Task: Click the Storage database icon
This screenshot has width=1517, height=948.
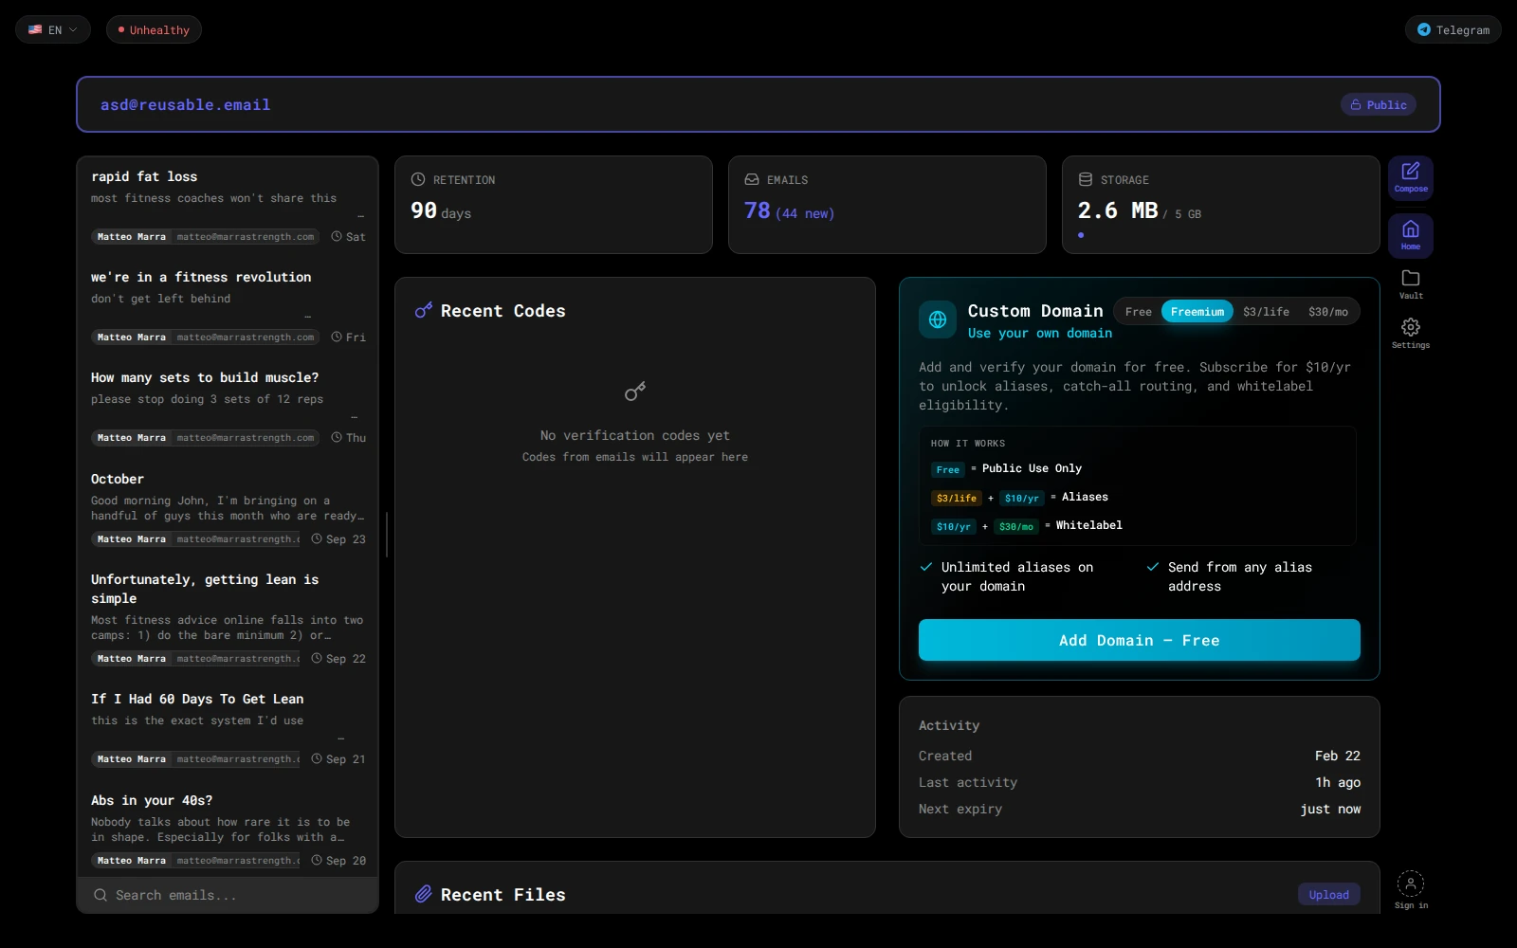Action: (x=1086, y=179)
